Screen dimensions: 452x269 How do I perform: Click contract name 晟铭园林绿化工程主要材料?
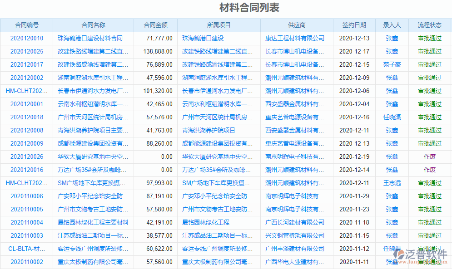[x=94, y=223]
